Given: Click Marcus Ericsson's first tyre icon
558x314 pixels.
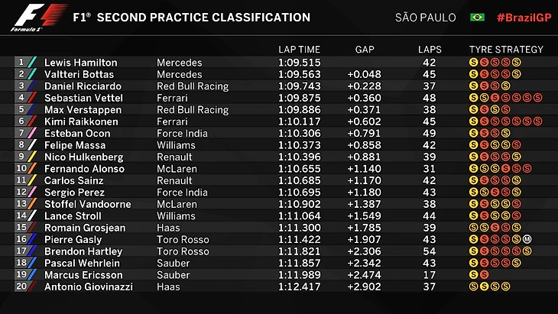Looking at the screenshot, I should tap(473, 274).
